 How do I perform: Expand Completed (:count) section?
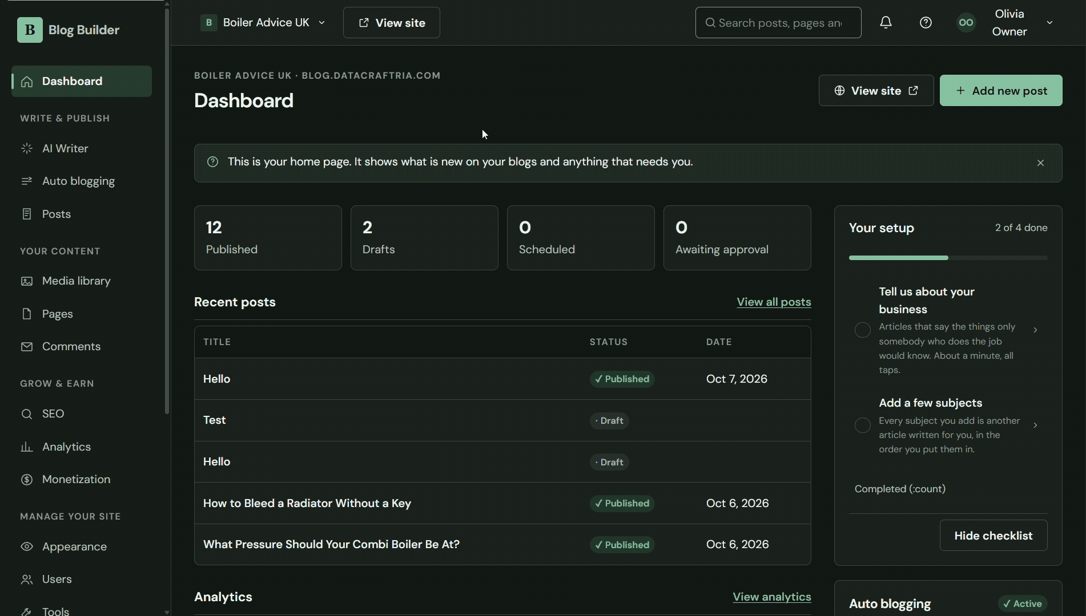(x=900, y=489)
